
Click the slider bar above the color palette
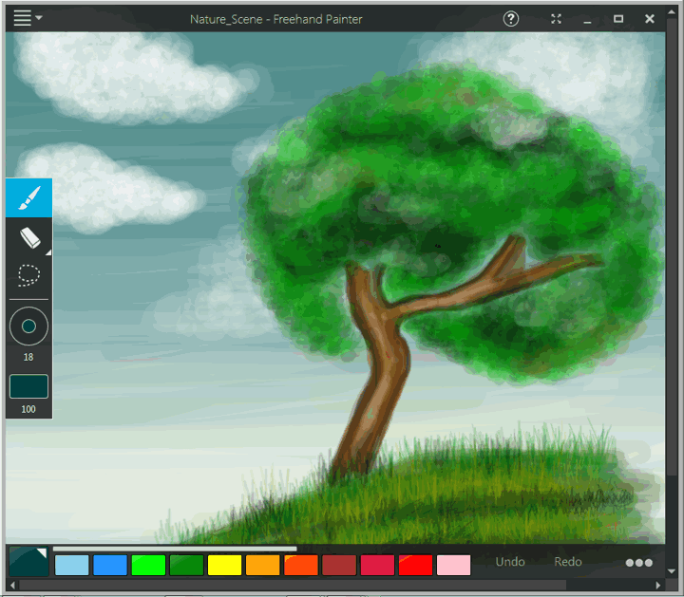(x=175, y=549)
